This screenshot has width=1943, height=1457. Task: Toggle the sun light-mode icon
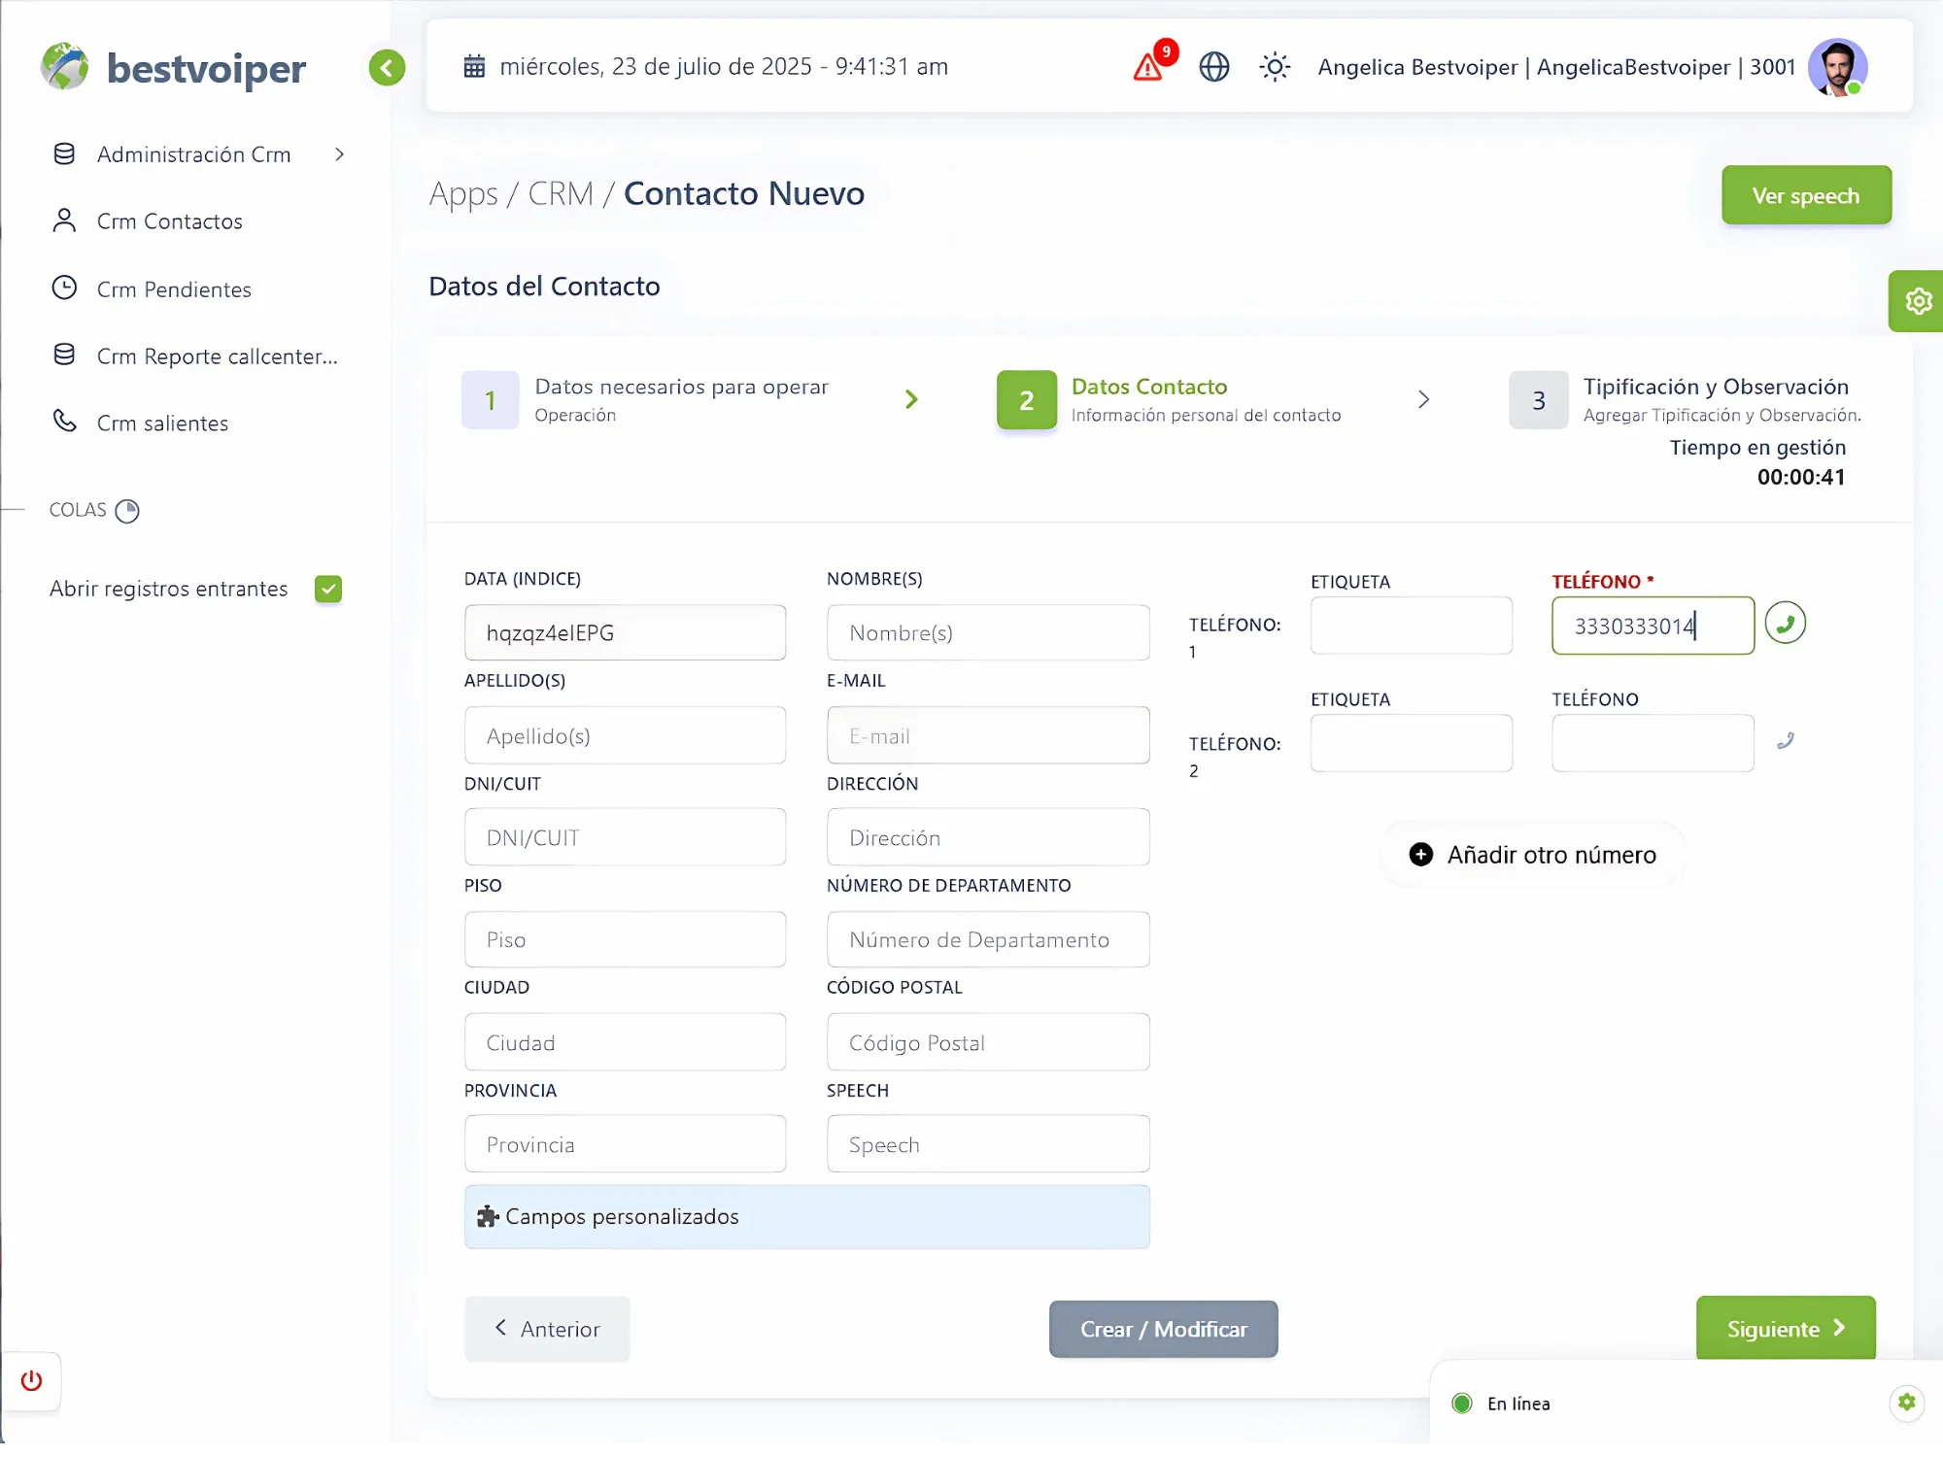click(x=1274, y=67)
